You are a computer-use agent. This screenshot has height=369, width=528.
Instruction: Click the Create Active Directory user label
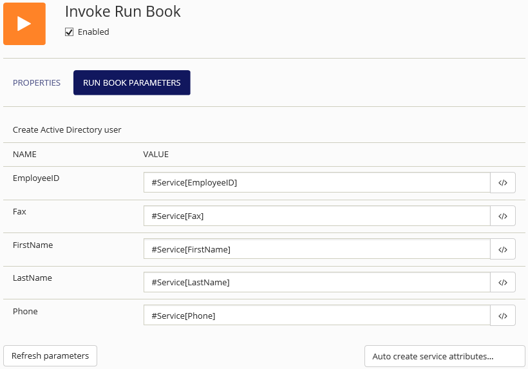pos(67,130)
